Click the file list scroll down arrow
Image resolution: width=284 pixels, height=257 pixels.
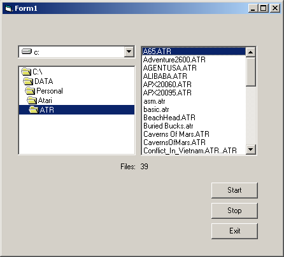click(x=251, y=149)
